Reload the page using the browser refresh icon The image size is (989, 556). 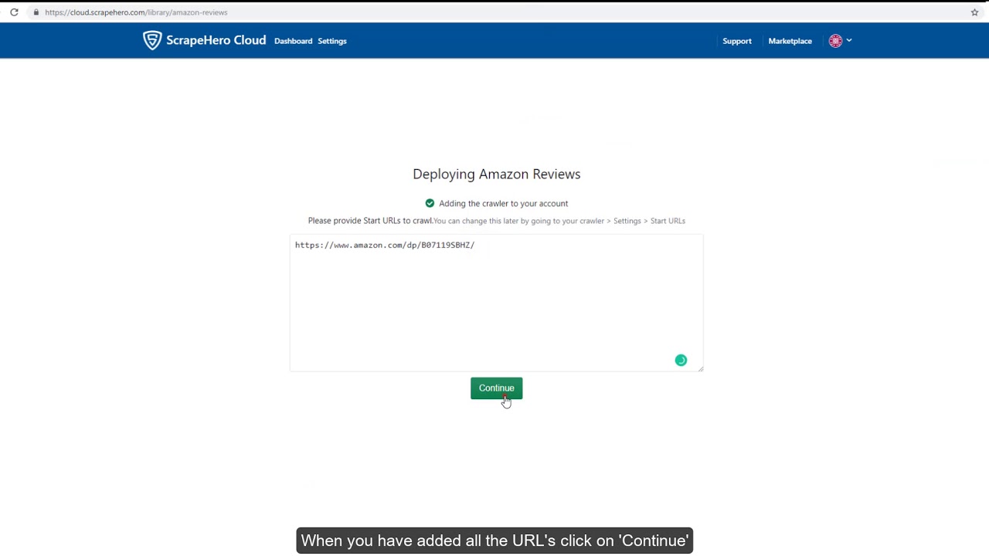tap(14, 12)
